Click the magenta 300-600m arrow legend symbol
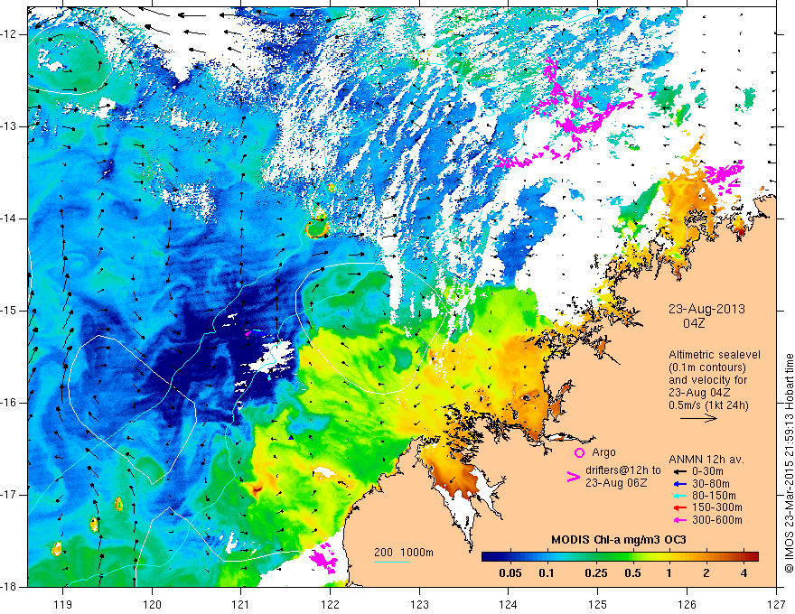Viewport: 795px width, 614px height. pos(680,520)
